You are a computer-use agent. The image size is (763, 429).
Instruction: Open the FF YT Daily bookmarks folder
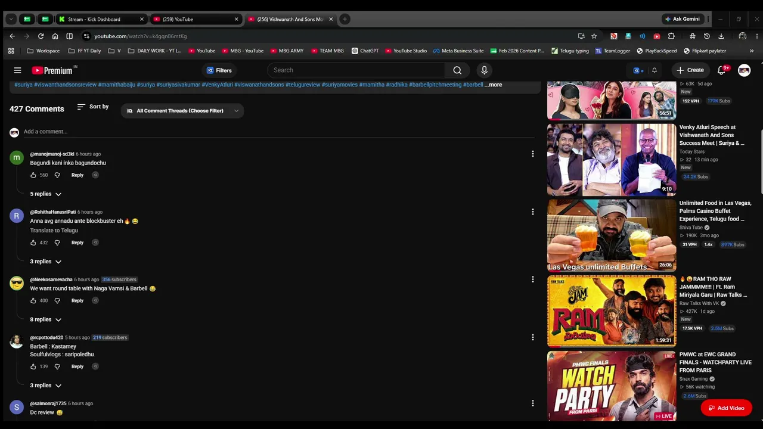tap(85, 51)
